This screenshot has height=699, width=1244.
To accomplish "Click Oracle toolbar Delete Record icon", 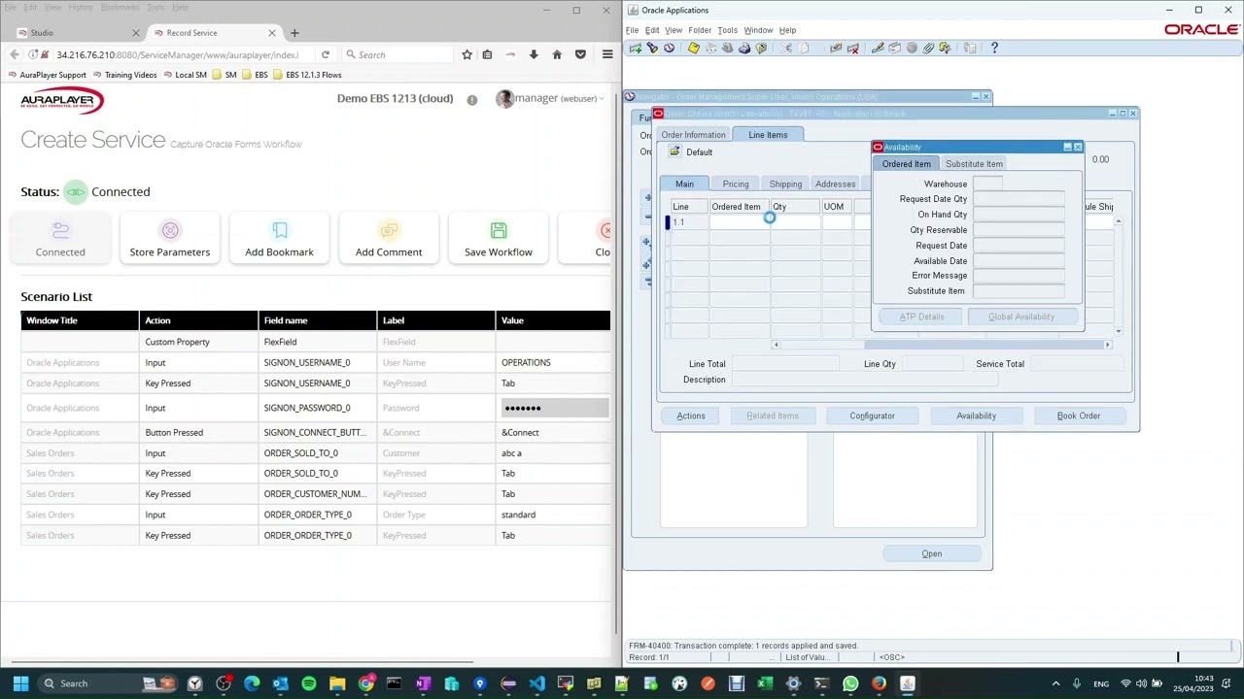I will point(853,48).
